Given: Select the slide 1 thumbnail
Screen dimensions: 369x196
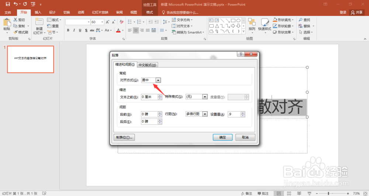Looking at the screenshot, I should [x=31, y=59].
